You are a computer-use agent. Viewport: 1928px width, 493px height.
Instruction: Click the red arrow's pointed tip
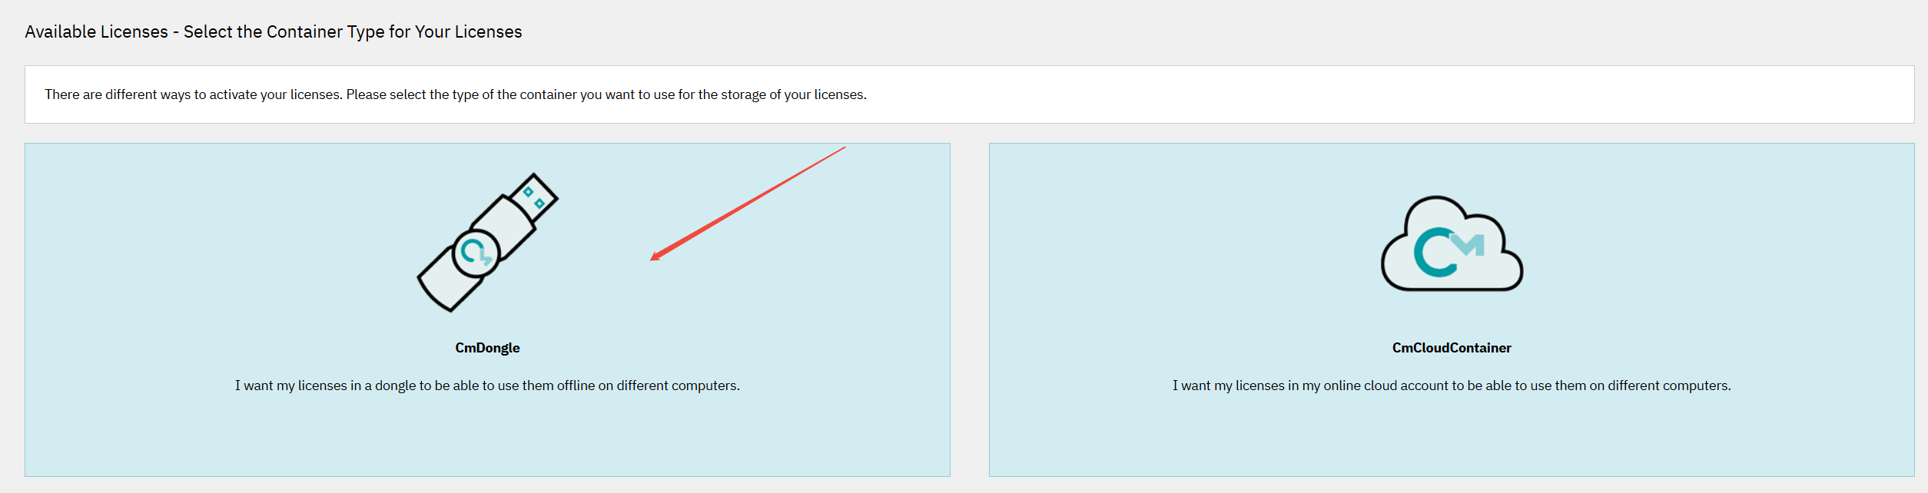(653, 259)
